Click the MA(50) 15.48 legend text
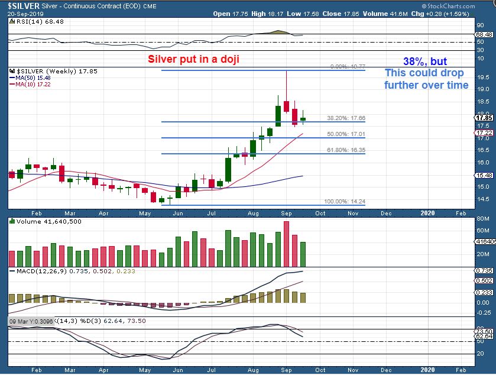 (x=33, y=78)
